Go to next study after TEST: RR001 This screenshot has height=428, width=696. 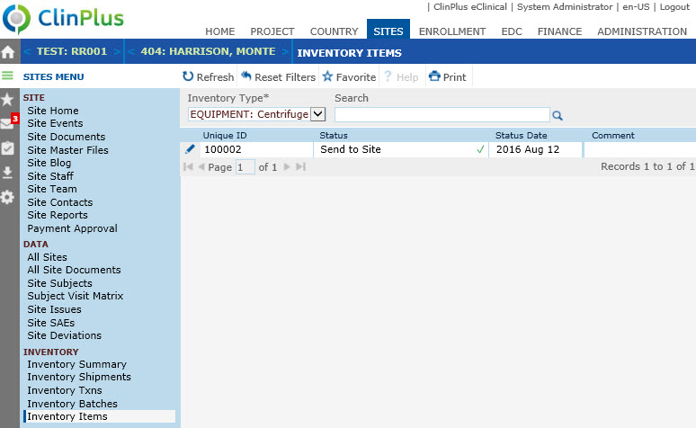click(119, 52)
